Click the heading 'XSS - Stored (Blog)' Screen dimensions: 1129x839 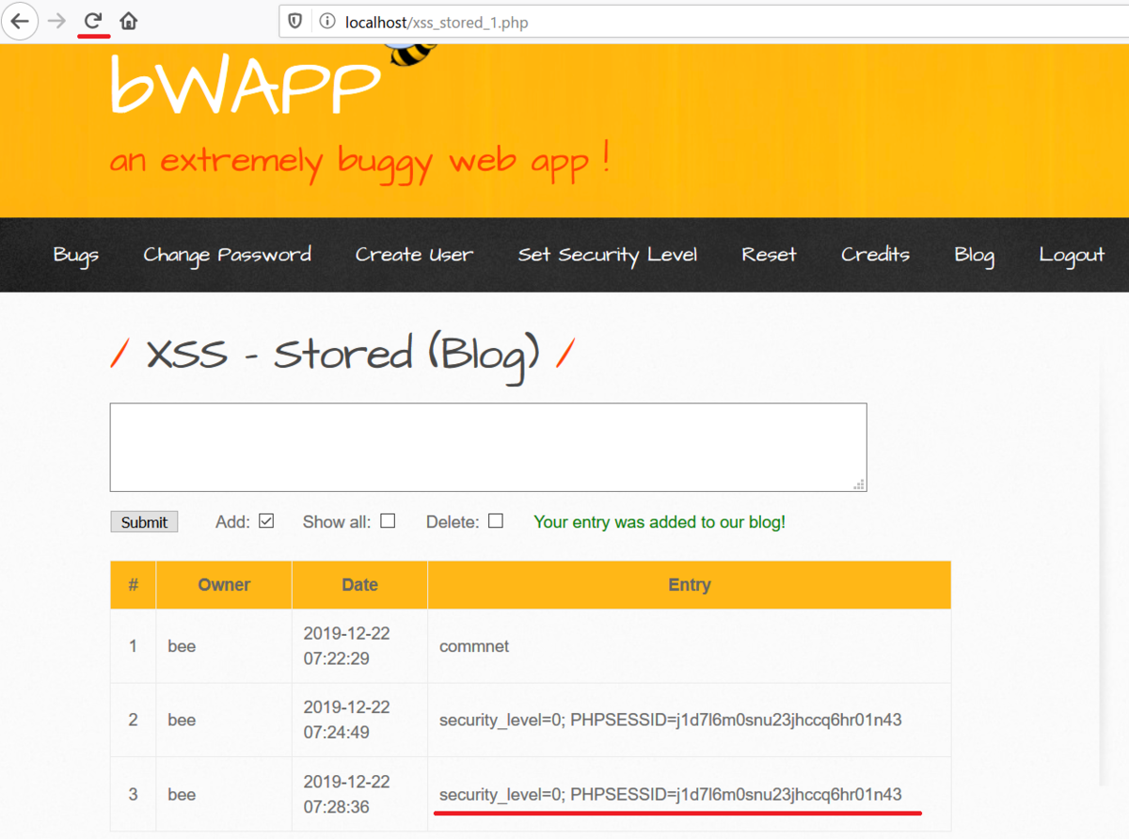click(x=342, y=355)
